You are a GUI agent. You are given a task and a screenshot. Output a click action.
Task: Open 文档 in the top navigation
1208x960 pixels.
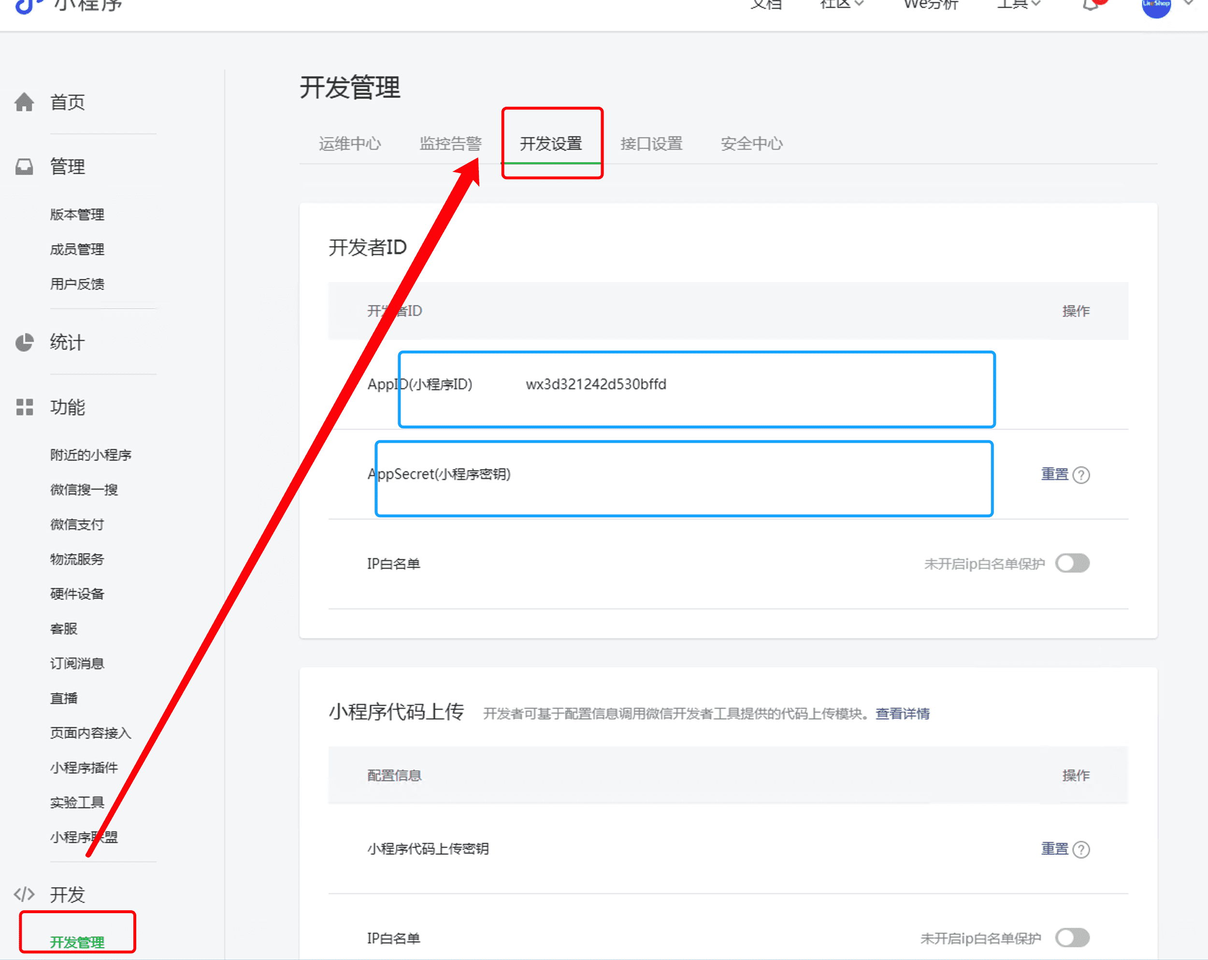[766, 4]
